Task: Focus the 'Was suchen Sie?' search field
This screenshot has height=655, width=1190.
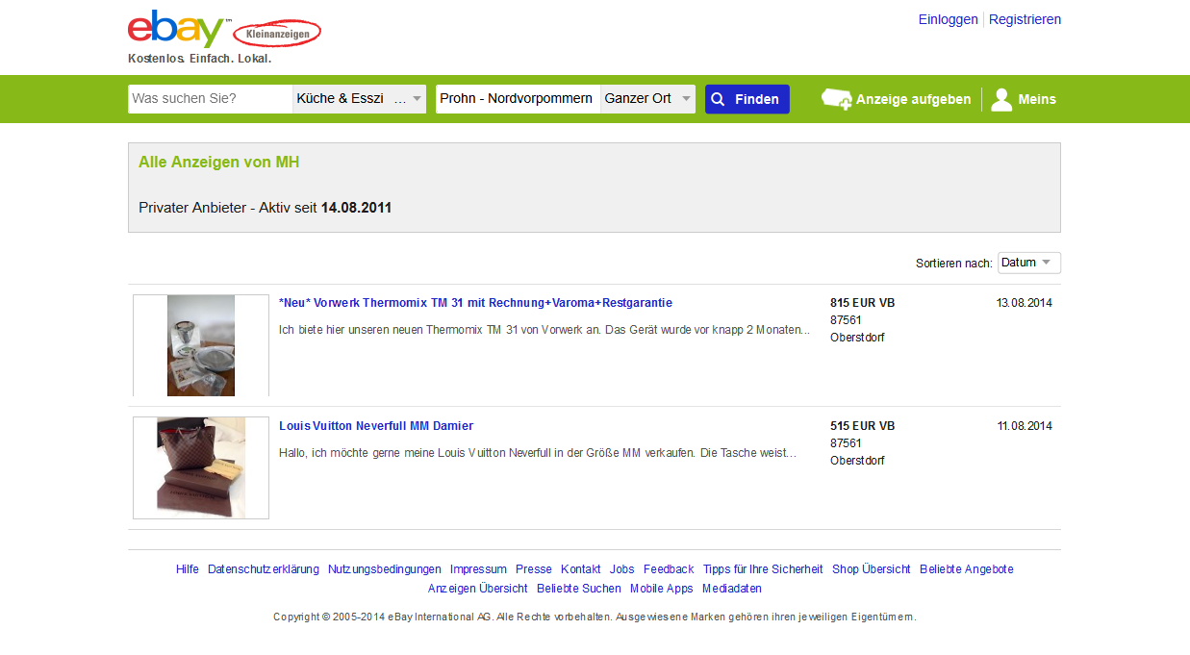Action: [210, 99]
